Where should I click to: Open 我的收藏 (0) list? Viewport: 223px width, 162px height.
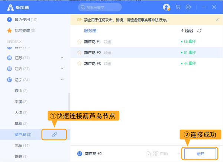tap(25, 31)
